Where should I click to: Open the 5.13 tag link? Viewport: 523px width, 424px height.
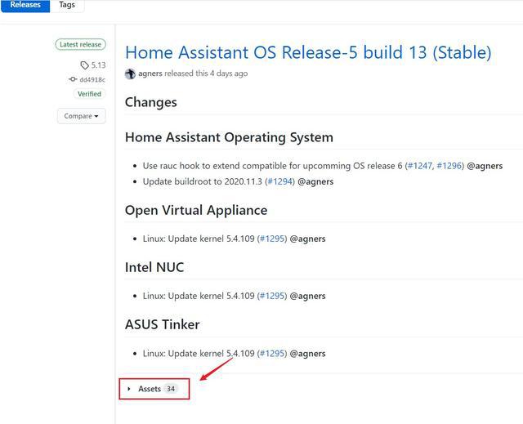[98, 65]
